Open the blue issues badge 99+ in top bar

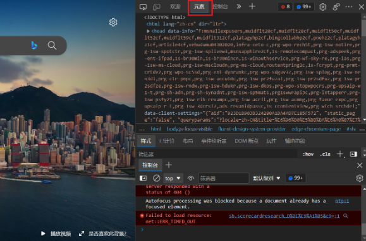coord(303,7)
